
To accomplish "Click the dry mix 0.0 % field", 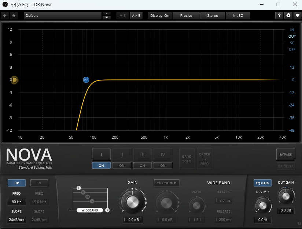I will (262, 219).
